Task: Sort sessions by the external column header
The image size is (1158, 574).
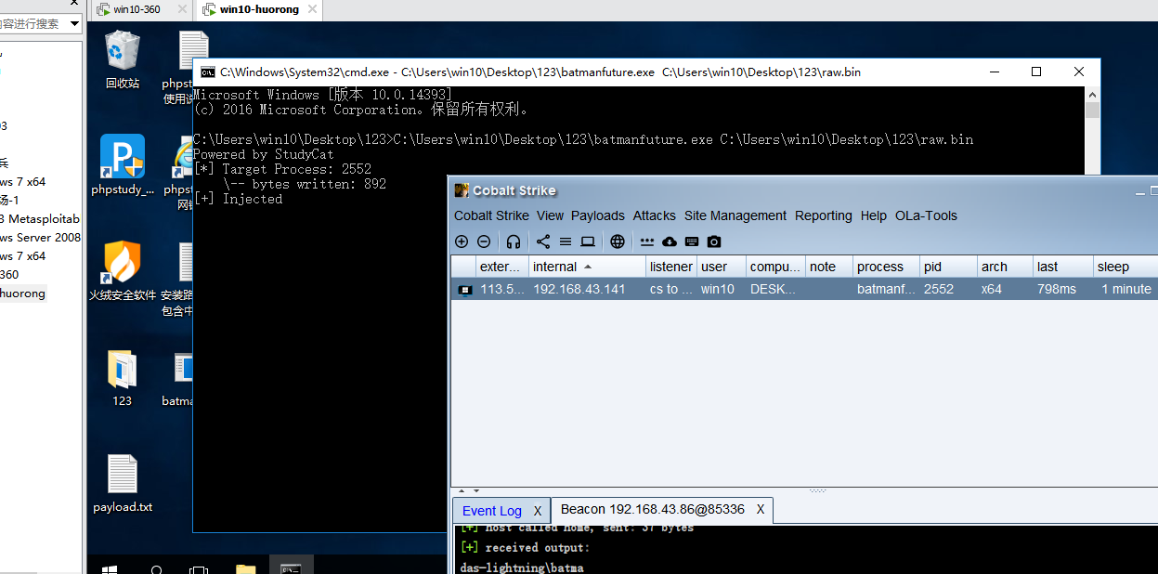Action: click(501, 267)
